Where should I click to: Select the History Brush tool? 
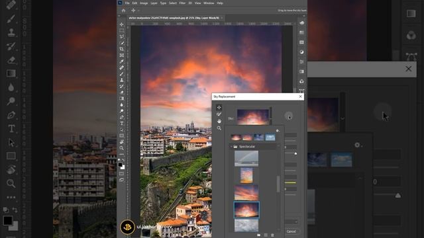pos(122,87)
